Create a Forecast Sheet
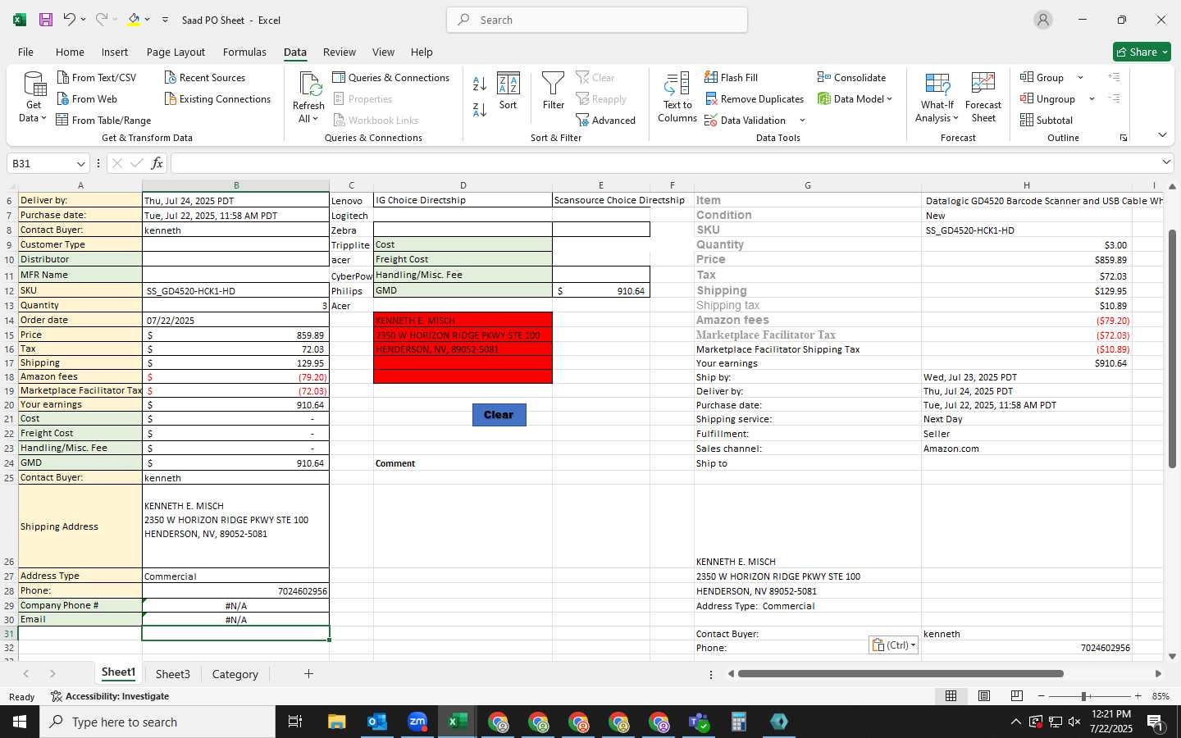1181x738 pixels. point(983,98)
